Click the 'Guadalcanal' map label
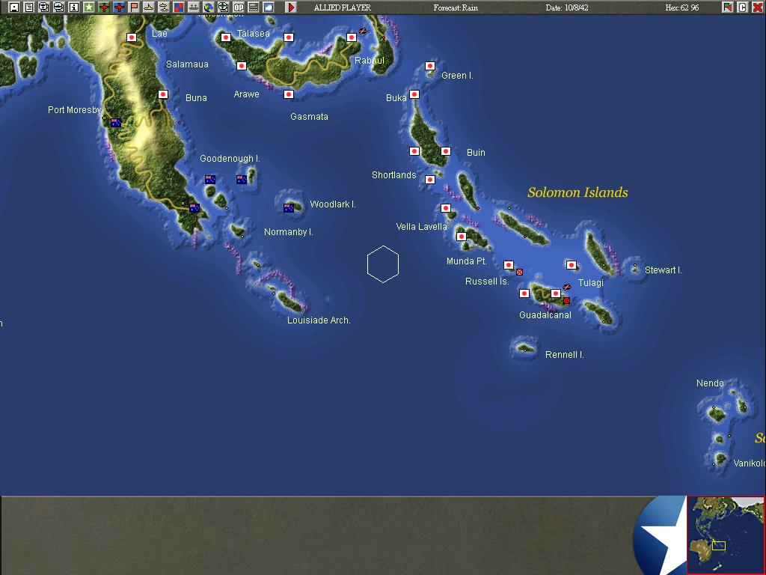The width and height of the screenshot is (766, 575). (545, 315)
